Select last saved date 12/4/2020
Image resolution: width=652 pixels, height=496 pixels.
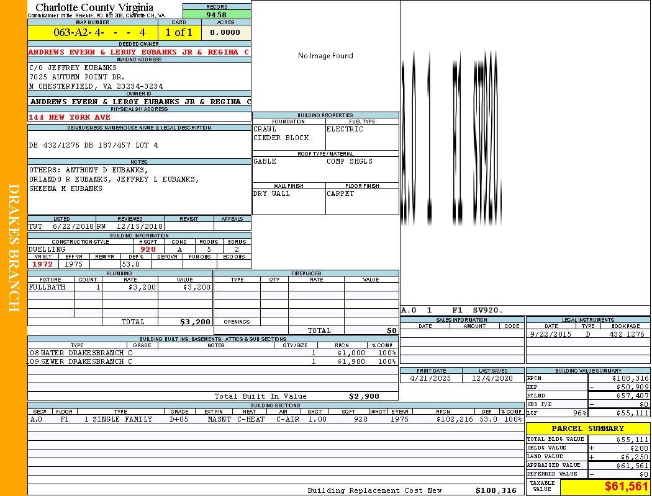[492, 379]
